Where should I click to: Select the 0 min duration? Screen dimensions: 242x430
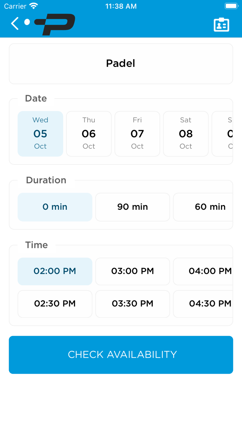point(55,207)
